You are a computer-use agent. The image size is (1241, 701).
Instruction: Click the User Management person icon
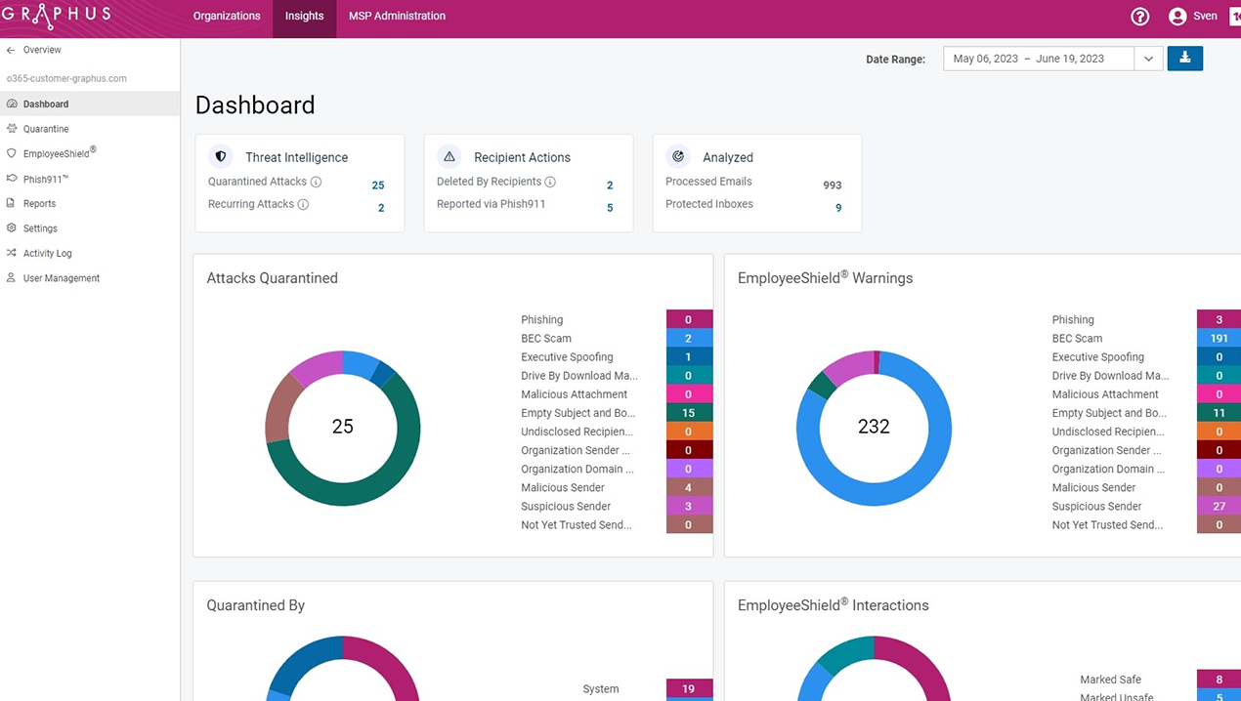(x=12, y=278)
